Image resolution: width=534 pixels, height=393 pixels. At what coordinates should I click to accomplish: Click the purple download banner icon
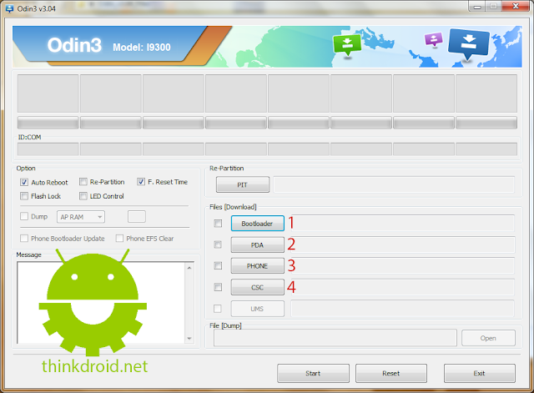coord(434,39)
